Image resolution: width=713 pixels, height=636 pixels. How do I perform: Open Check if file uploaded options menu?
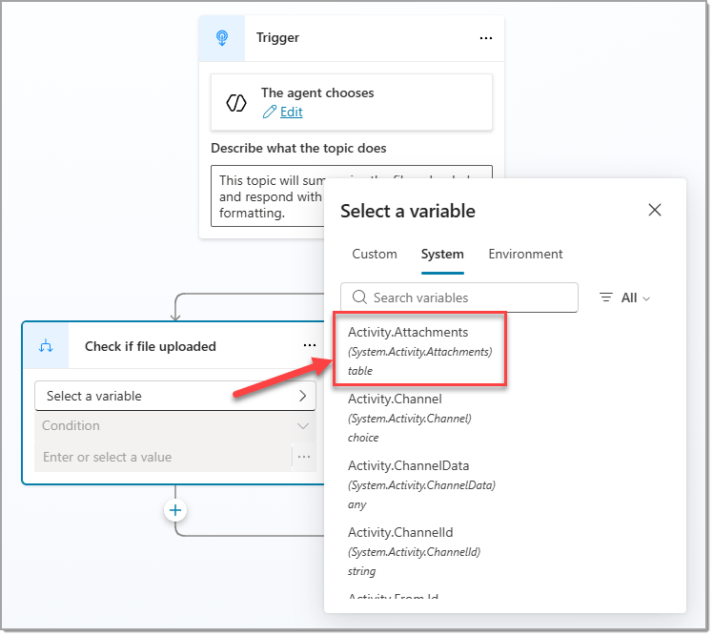311,347
